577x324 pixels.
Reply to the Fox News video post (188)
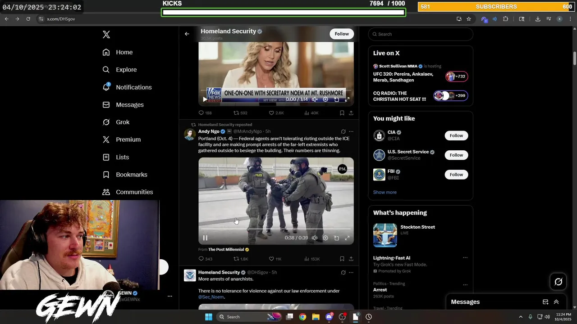coord(205,113)
